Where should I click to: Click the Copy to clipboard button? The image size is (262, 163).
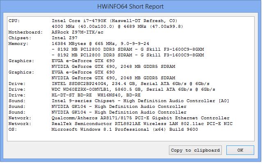[195, 150]
